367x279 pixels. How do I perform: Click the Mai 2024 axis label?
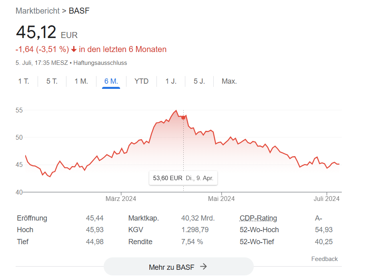(221, 199)
